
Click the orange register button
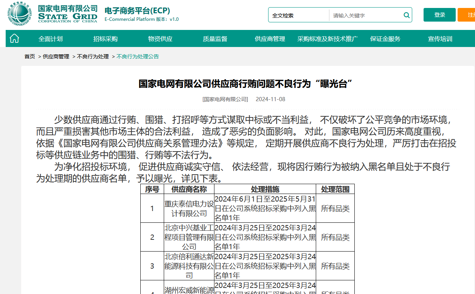pyautogui.click(x=467, y=15)
